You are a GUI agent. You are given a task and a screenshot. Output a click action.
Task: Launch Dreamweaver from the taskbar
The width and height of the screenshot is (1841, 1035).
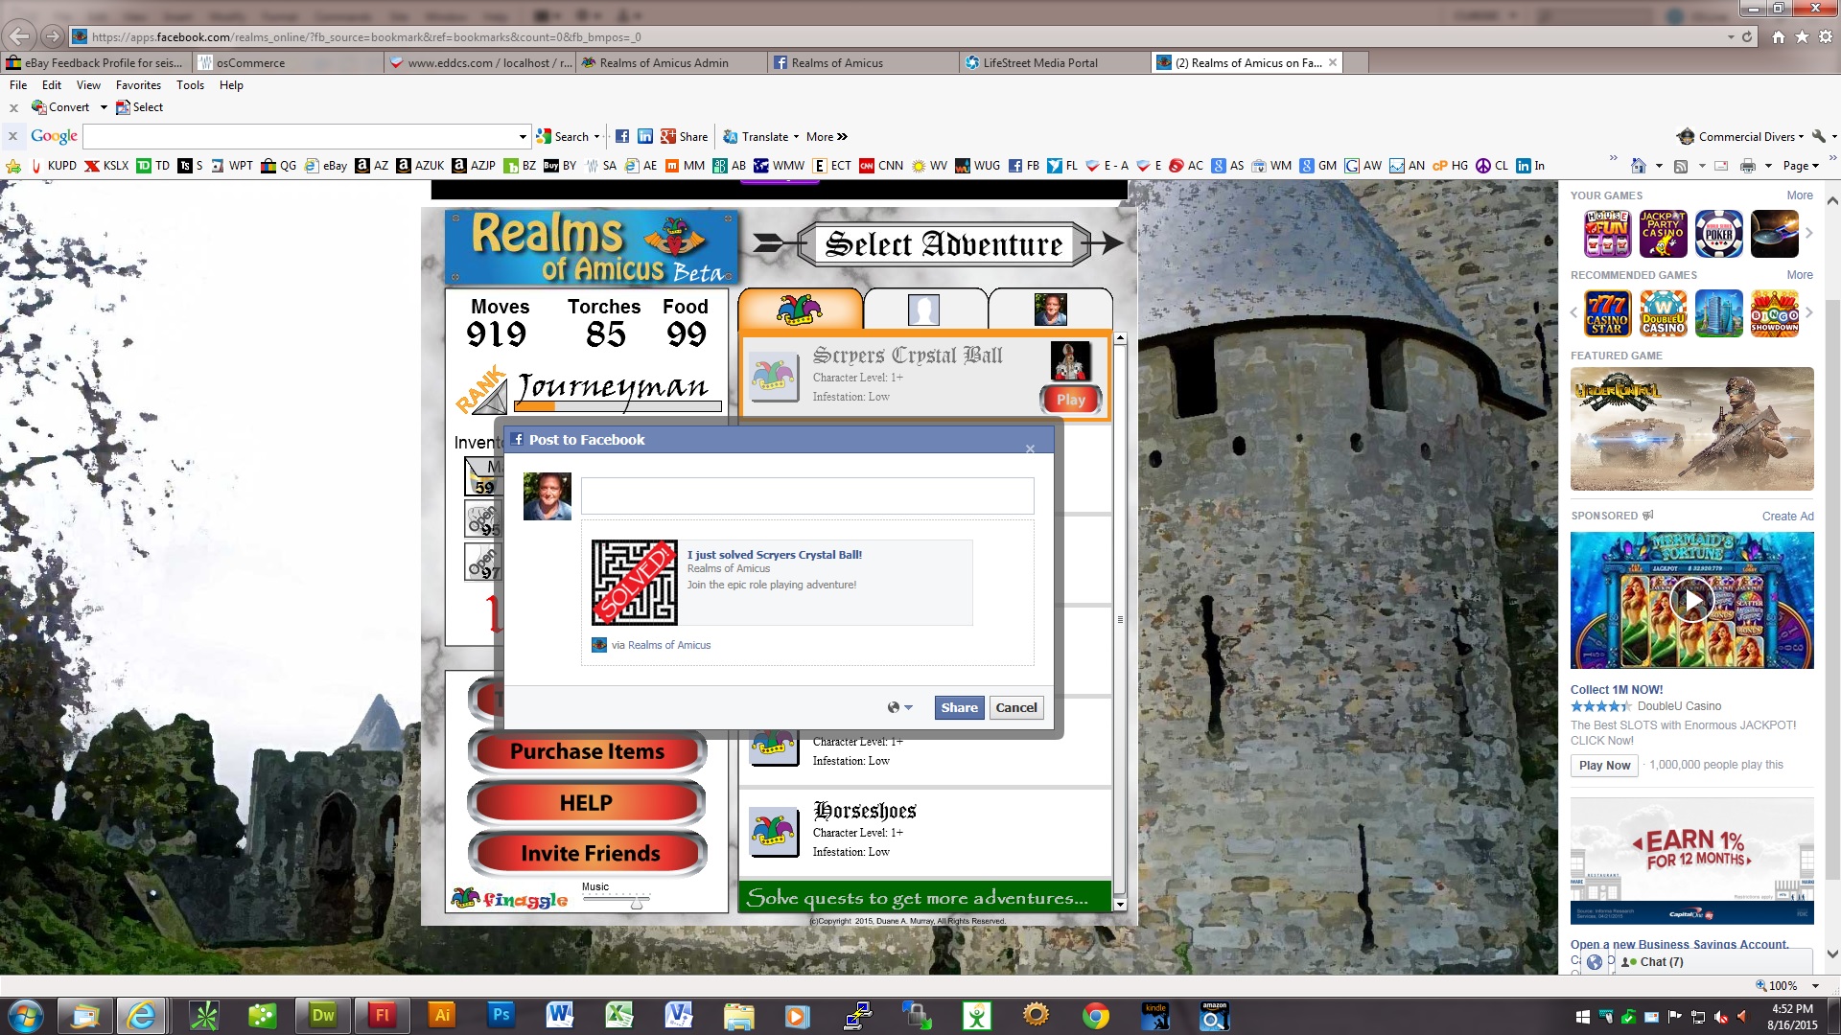tap(323, 1016)
